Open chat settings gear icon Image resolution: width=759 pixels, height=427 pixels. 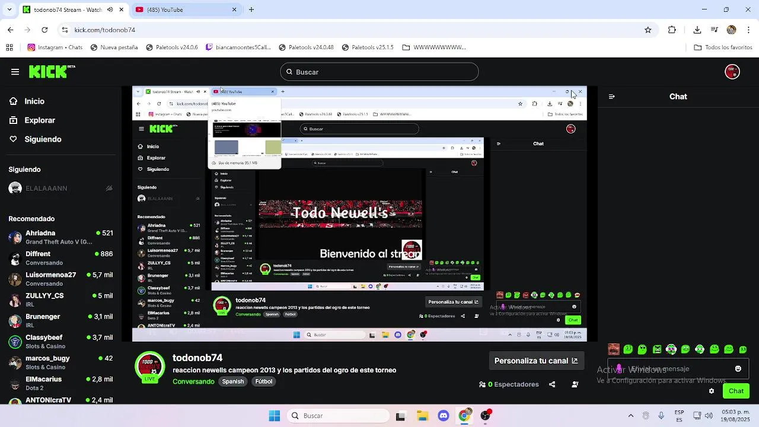coord(712,391)
